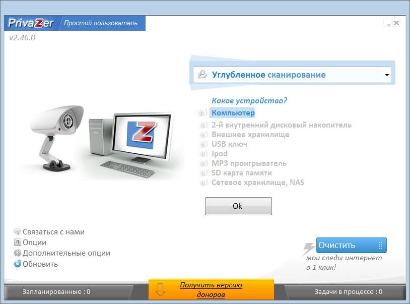Viewport: 410px width, 304px height.
Task: Click the blue refresh icon for Обновить
Action: 17,264
